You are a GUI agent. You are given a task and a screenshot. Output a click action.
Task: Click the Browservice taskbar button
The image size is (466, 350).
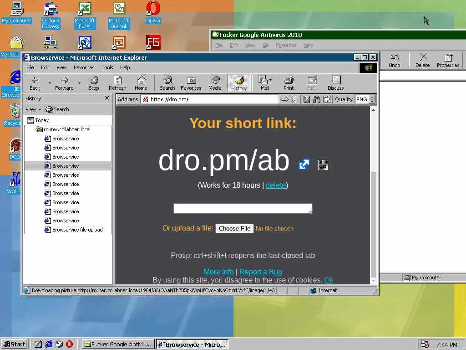click(x=192, y=345)
